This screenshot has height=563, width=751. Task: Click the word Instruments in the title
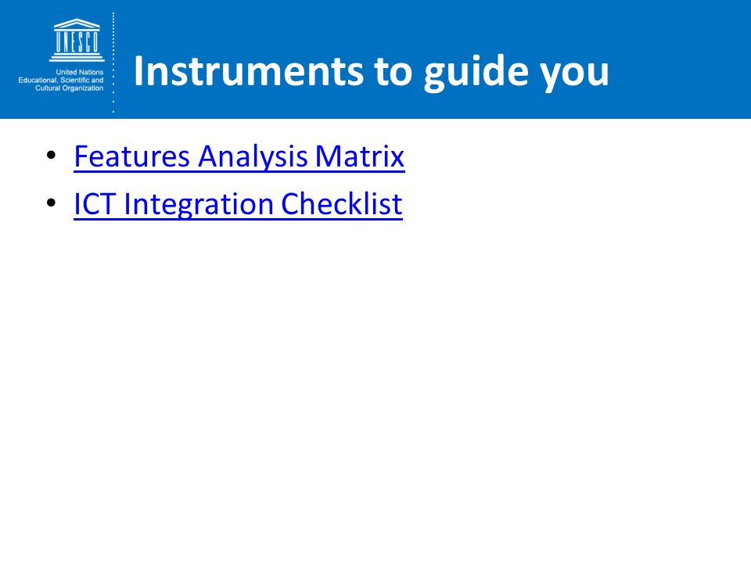click(x=249, y=71)
